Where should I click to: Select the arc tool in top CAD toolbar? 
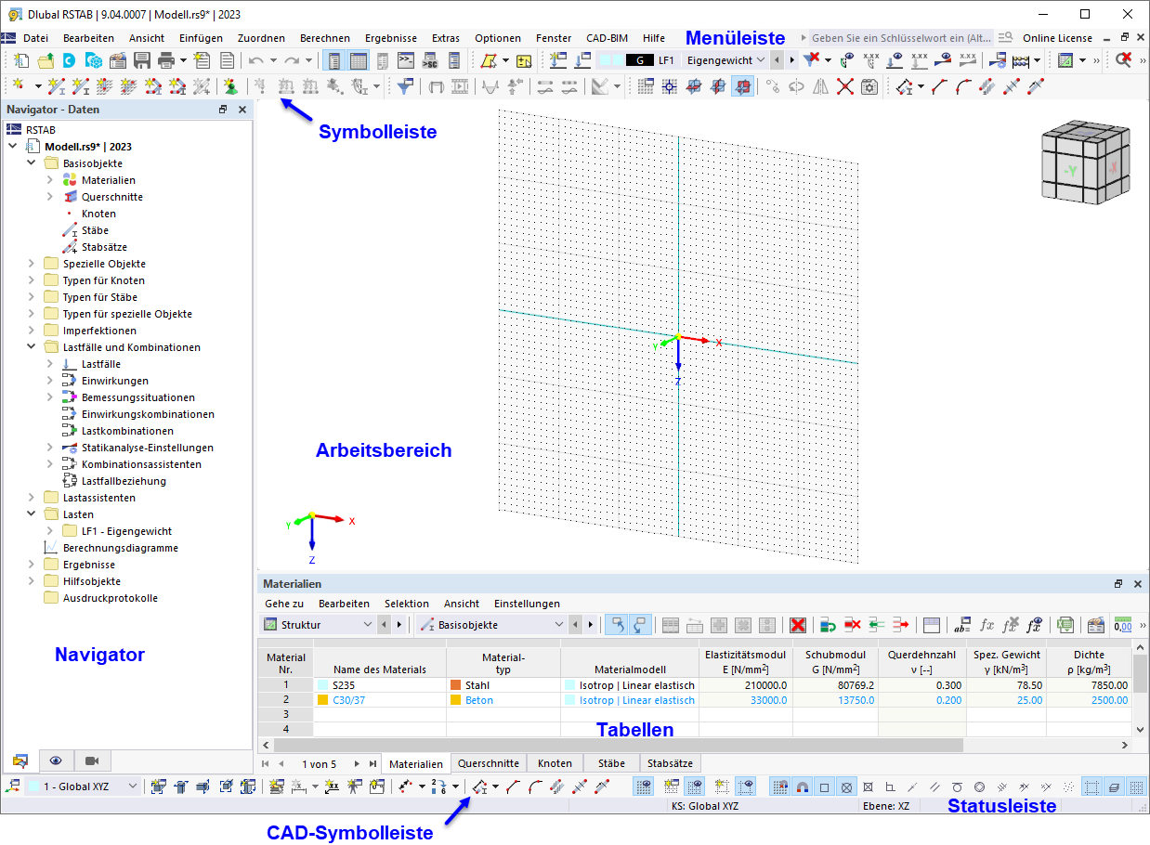[964, 86]
